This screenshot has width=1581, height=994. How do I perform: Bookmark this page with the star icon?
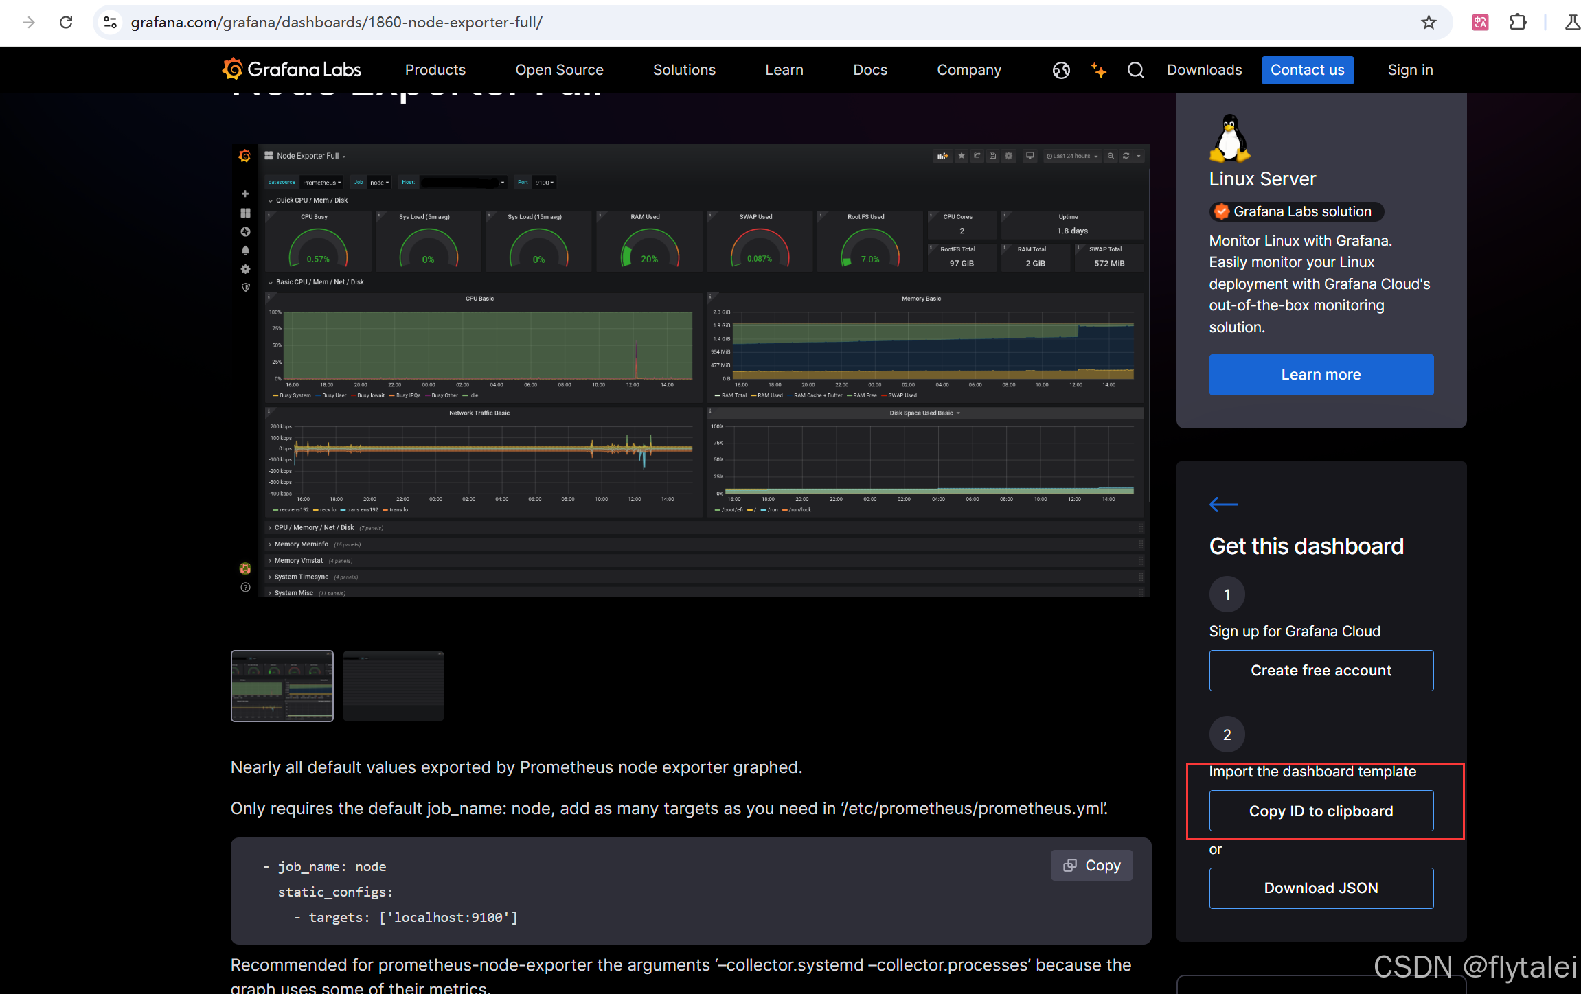point(1429,23)
